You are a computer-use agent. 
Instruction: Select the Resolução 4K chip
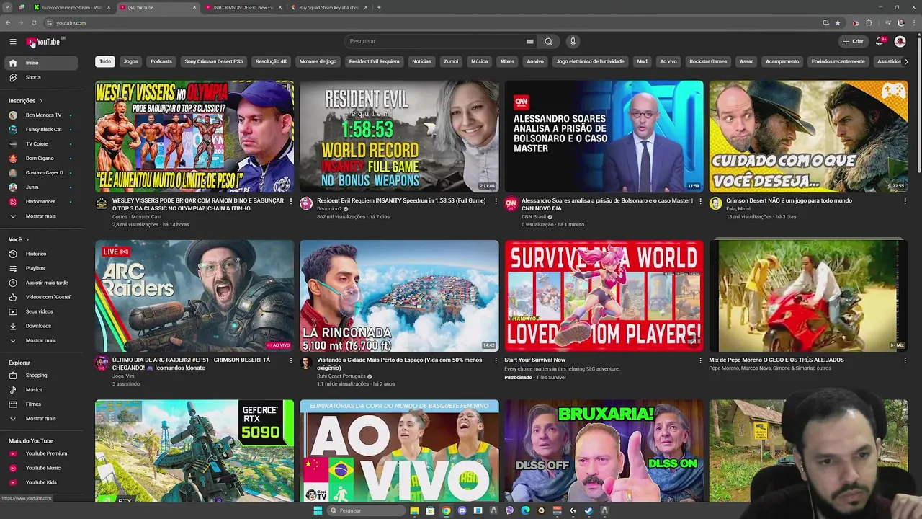(x=271, y=61)
